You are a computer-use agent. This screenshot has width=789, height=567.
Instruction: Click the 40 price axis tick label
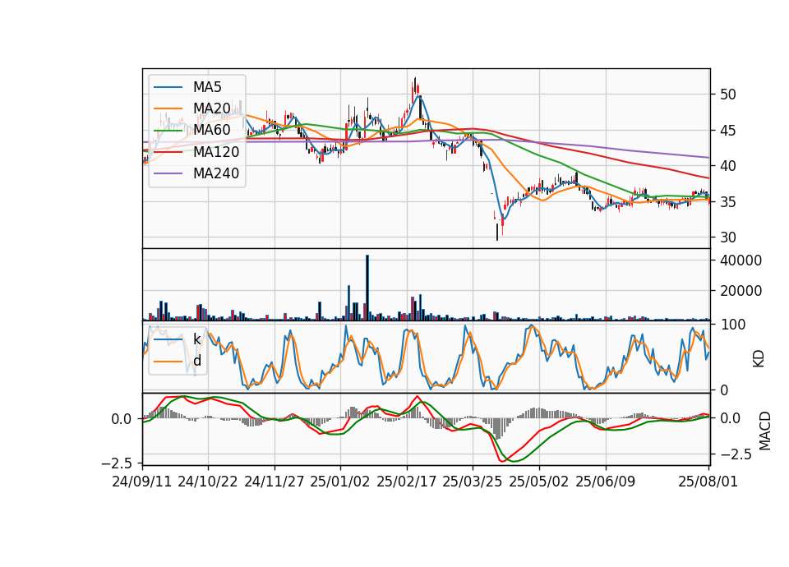click(x=727, y=166)
